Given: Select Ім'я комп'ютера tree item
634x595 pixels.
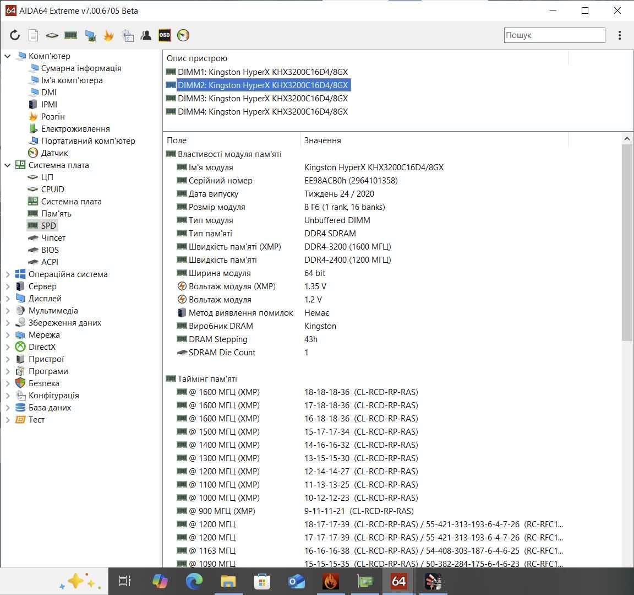Looking at the screenshot, I should (72, 80).
